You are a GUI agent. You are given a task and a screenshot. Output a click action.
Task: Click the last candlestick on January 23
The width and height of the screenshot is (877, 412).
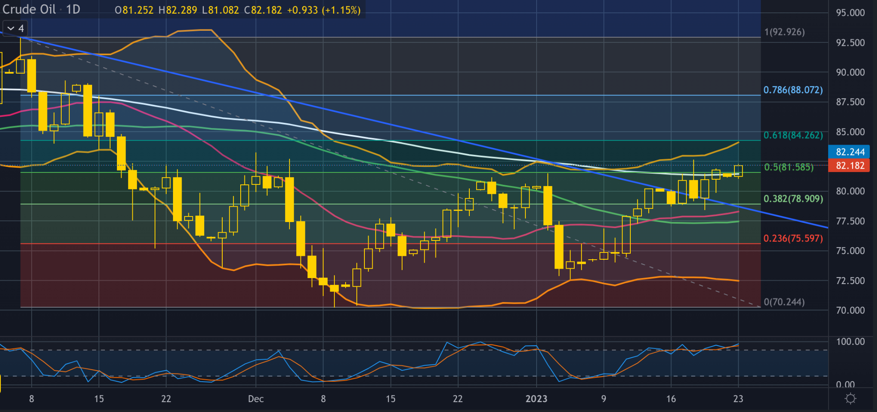(738, 171)
